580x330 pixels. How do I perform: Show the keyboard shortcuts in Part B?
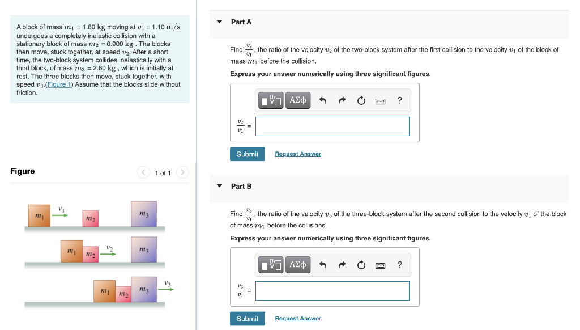(379, 264)
